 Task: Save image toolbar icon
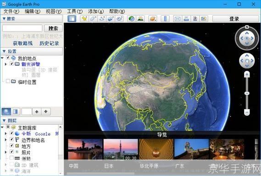pos(195,19)
